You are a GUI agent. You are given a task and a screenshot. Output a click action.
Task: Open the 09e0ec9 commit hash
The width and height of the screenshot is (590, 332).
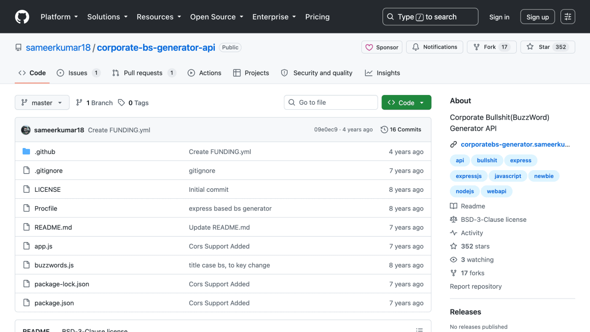coord(326,130)
